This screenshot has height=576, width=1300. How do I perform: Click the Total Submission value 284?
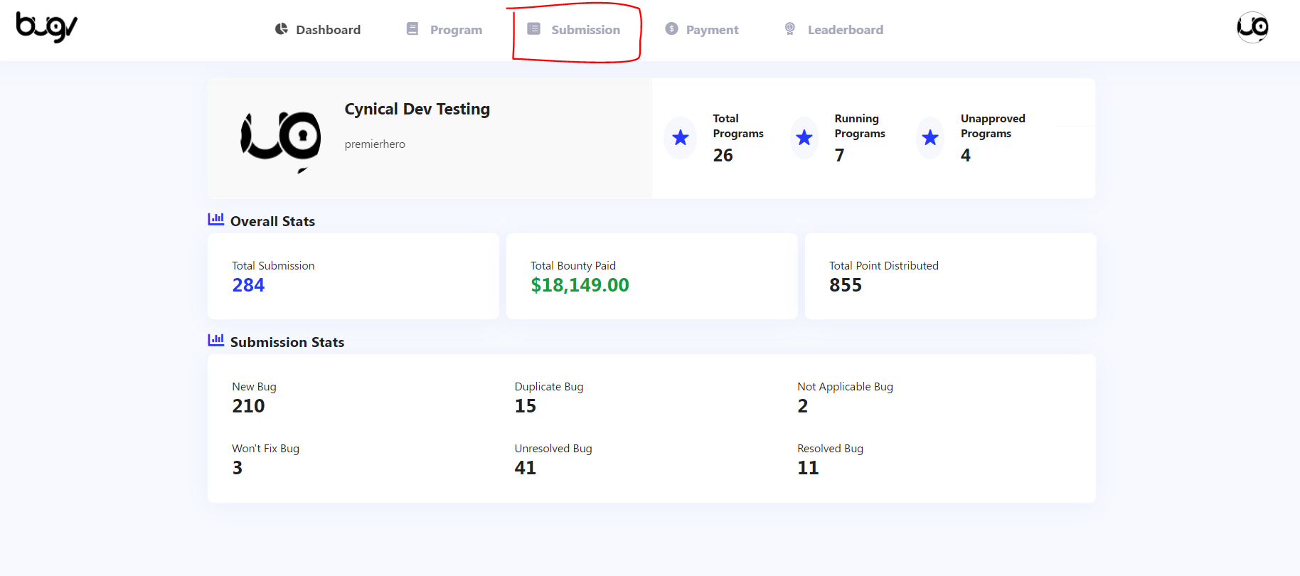[248, 285]
